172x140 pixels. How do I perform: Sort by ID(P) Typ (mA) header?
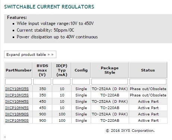click(x=62, y=70)
